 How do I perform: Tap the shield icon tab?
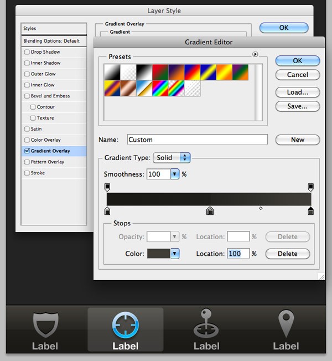tap(45, 324)
